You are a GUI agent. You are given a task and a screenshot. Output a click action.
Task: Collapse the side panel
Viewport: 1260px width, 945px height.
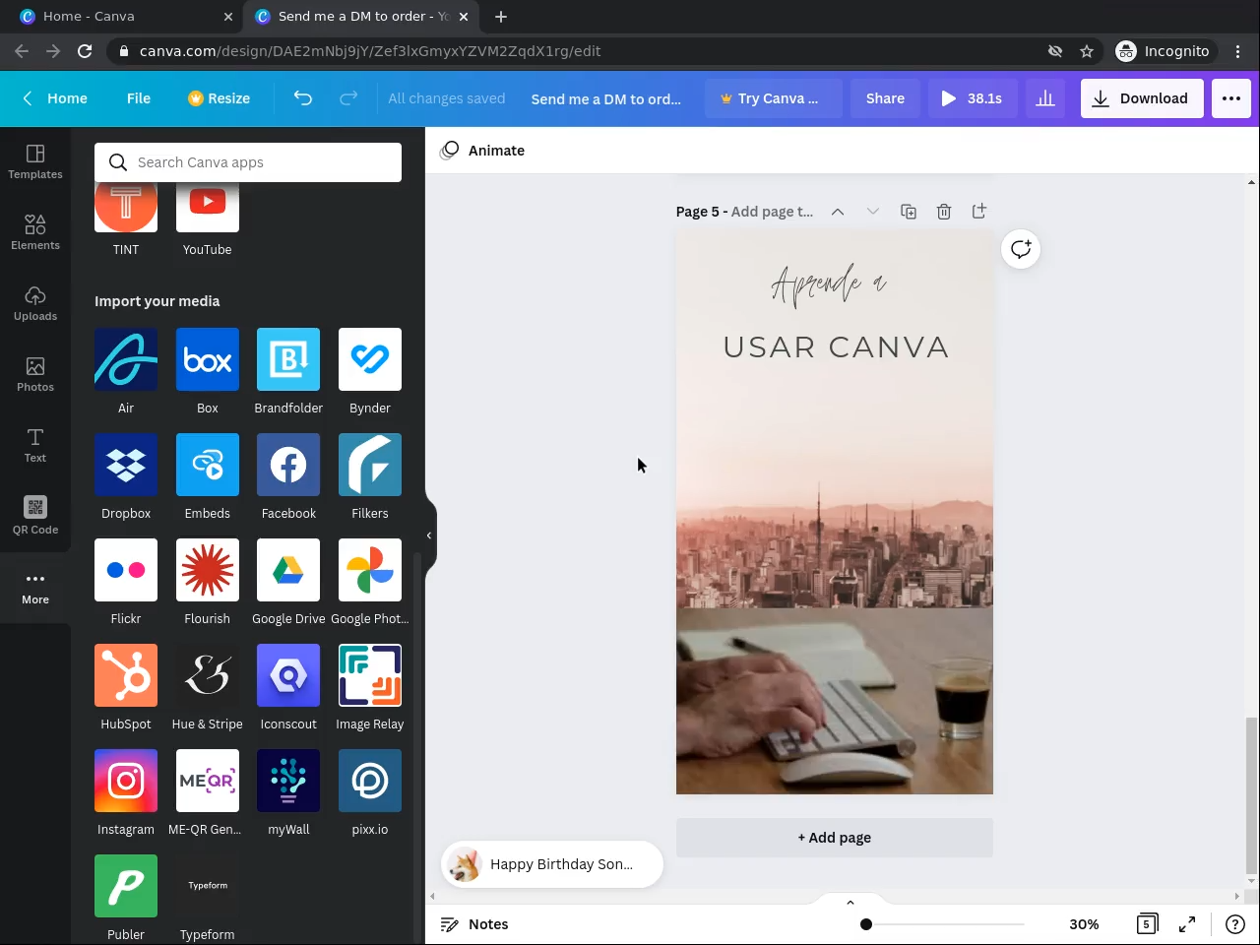(x=429, y=535)
